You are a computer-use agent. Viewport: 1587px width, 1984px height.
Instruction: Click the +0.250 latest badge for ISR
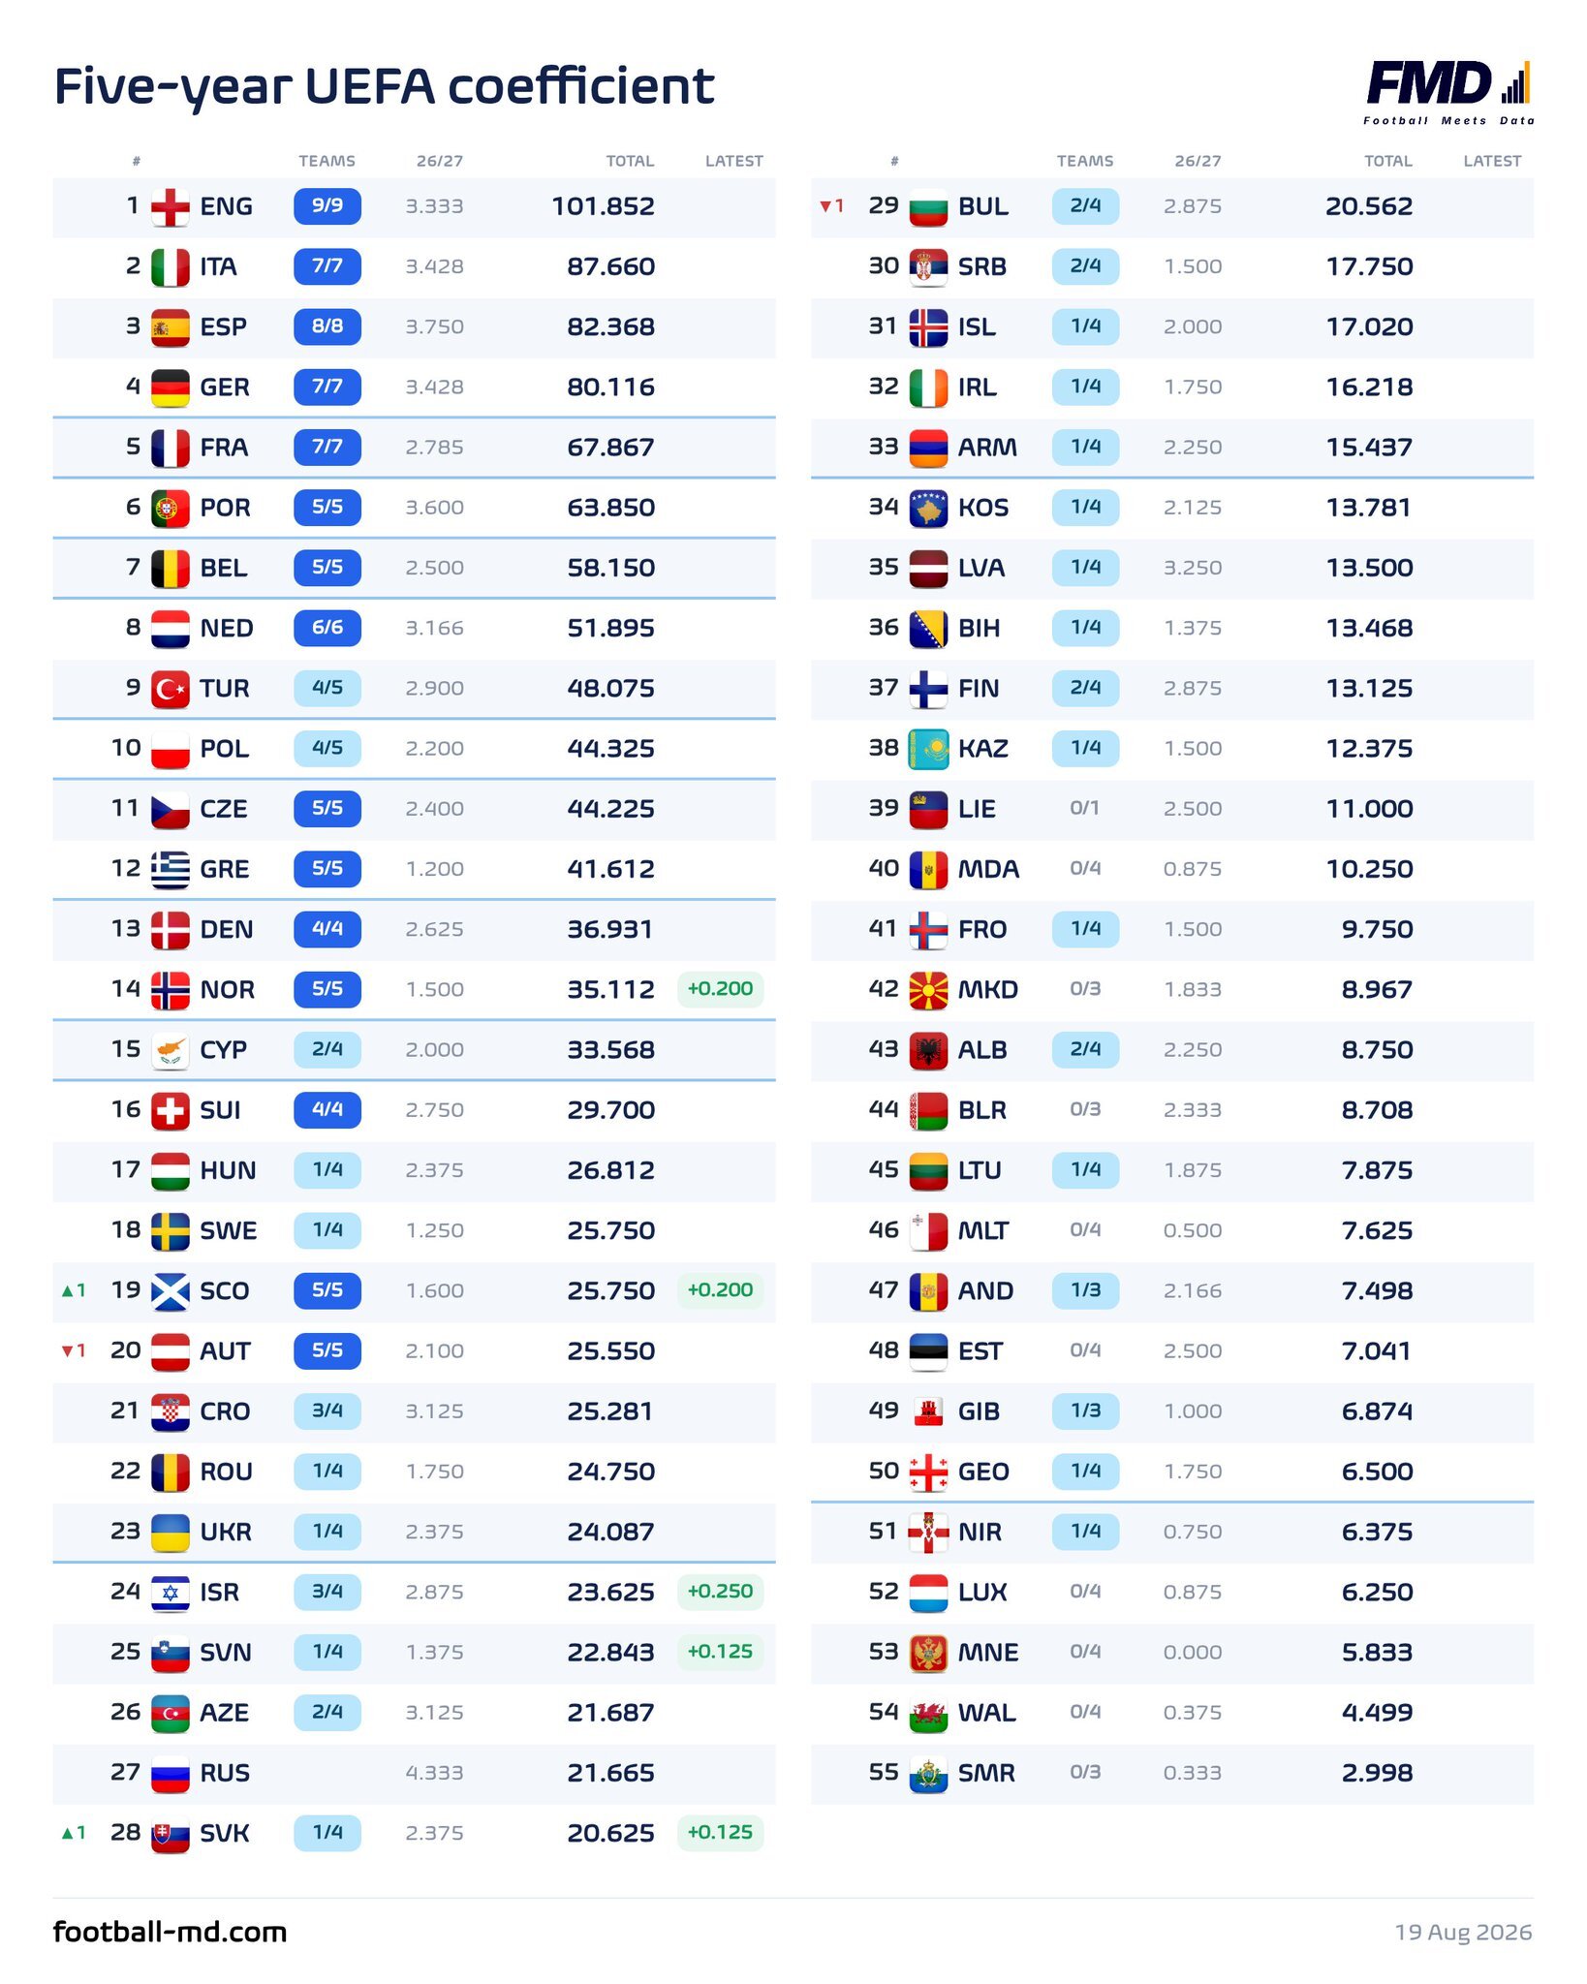point(720,1592)
